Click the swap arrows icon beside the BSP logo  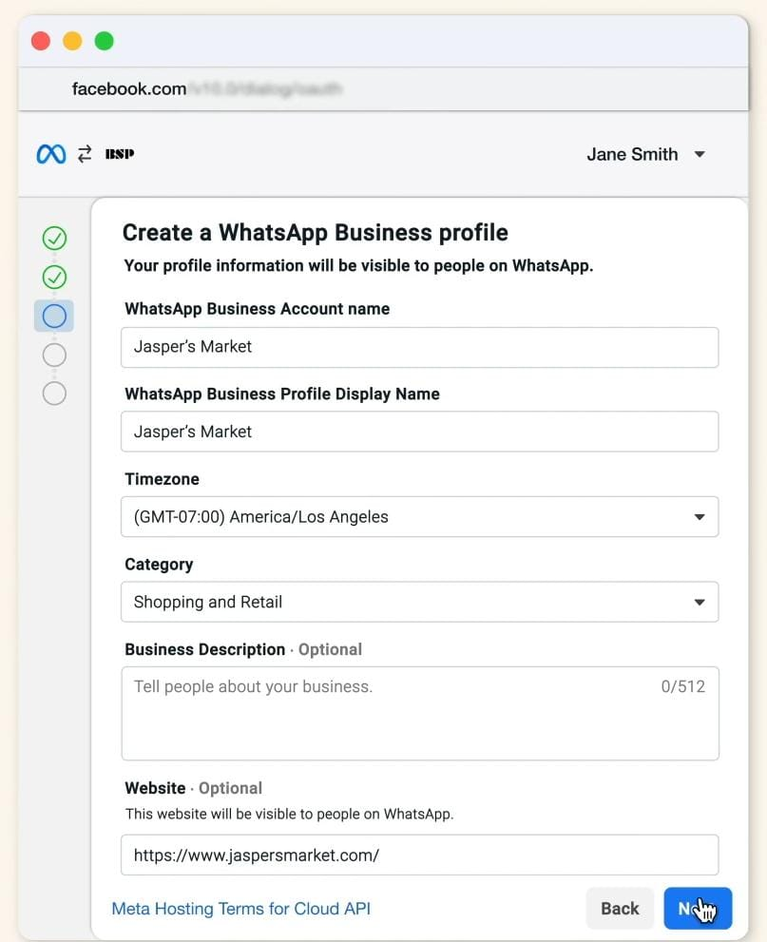[85, 154]
